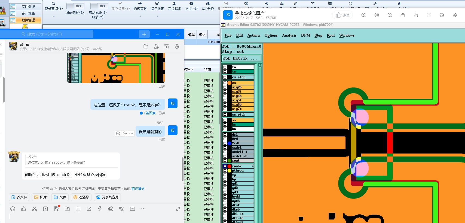The image size is (465, 223).
Task: Toggle the checkbox for layer cs
Action: [x=225, y=83]
